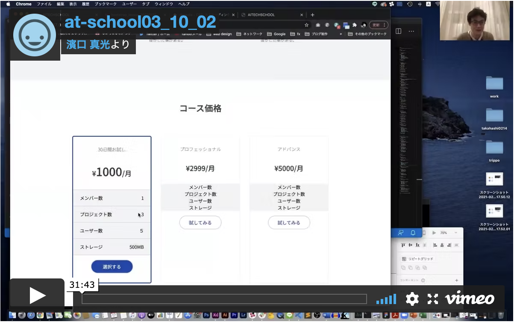This screenshot has height=322, width=517.
Task: Click the XD boolean add shape icon
Action: (x=403, y=268)
